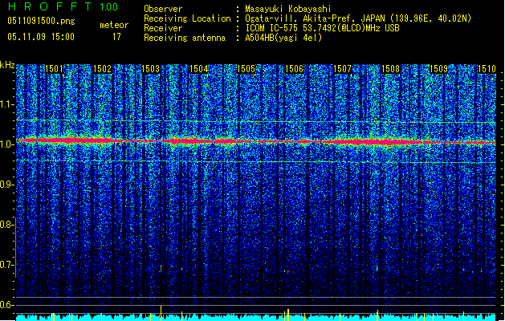The height and width of the screenshot is (321, 505).
Task: Click the 1508 time marker
Action: coord(390,69)
